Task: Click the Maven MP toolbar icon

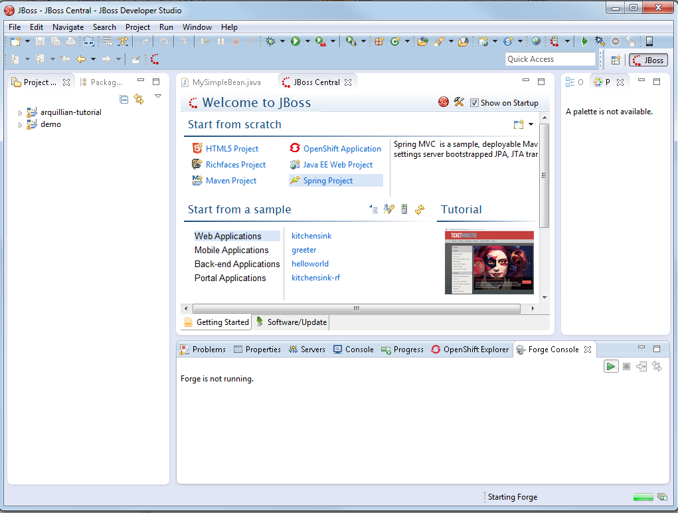Action: click(x=88, y=41)
